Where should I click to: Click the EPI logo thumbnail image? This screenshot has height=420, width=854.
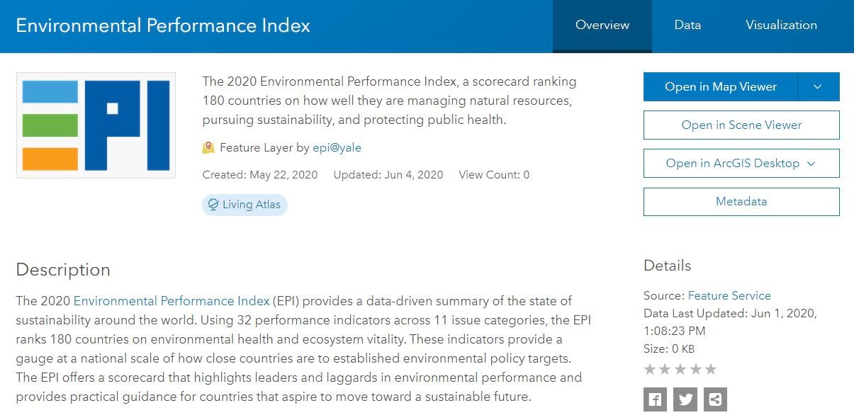coord(96,125)
